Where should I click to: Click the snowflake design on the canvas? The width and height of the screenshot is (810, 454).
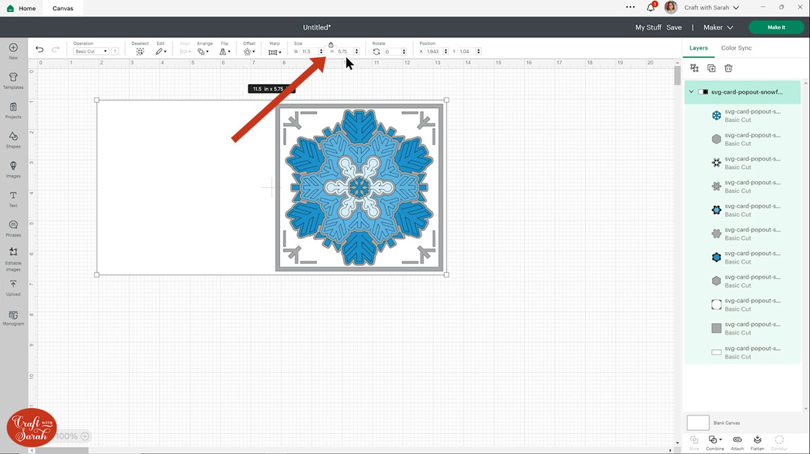[359, 188]
